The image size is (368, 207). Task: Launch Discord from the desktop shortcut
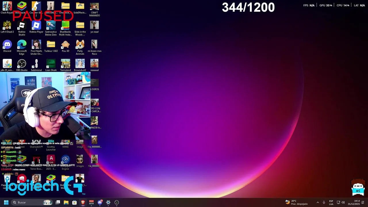click(7, 47)
